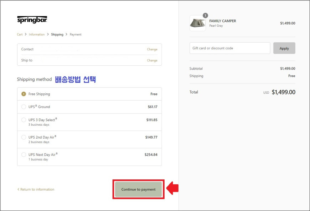Click the Shipping method heading
This screenshot has height=211, width=310.
point(34,80)
